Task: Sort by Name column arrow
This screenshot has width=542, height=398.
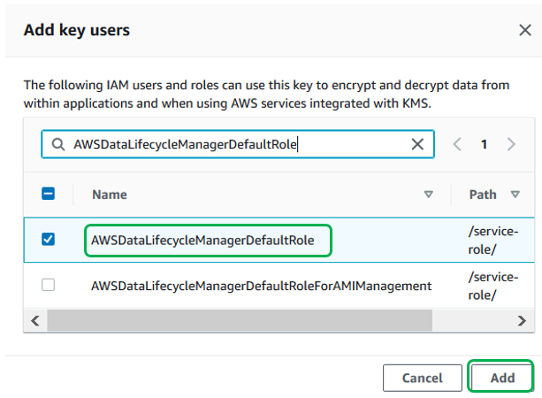Action: tap(428, 195)
